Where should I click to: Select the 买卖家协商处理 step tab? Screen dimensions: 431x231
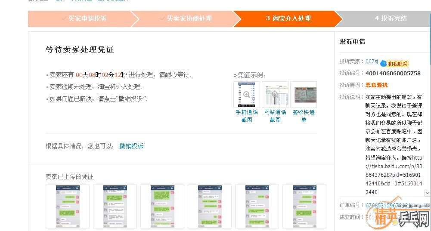[186, 18]
